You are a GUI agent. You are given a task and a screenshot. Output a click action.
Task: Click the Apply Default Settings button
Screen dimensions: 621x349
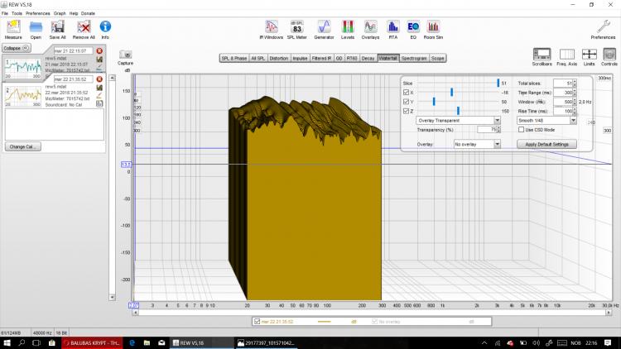coord(546,144)
